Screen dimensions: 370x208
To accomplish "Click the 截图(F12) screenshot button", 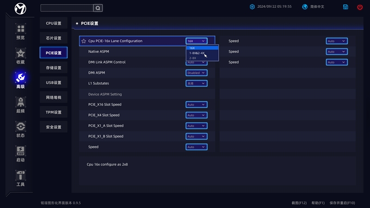I will tap(299, 203).
